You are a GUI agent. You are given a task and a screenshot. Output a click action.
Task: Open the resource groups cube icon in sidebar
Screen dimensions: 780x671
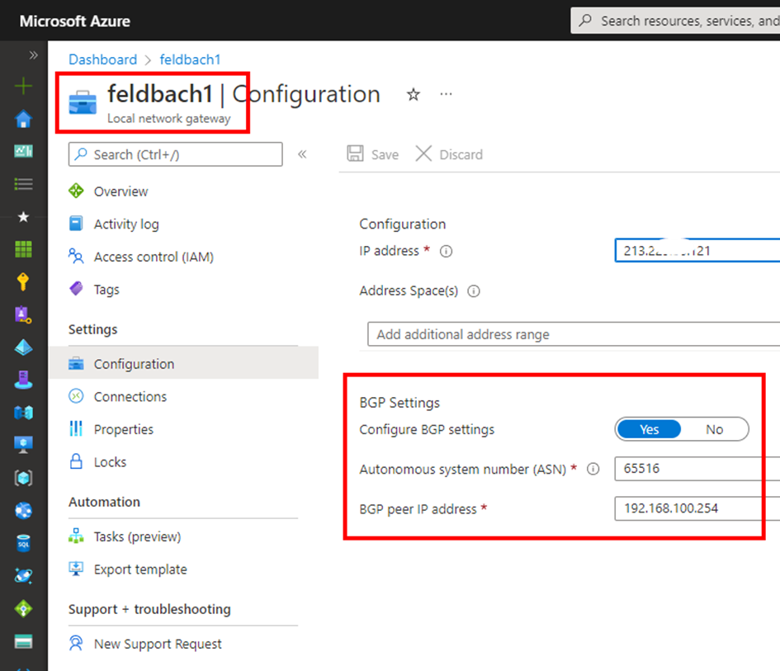(x=23, y=478)
